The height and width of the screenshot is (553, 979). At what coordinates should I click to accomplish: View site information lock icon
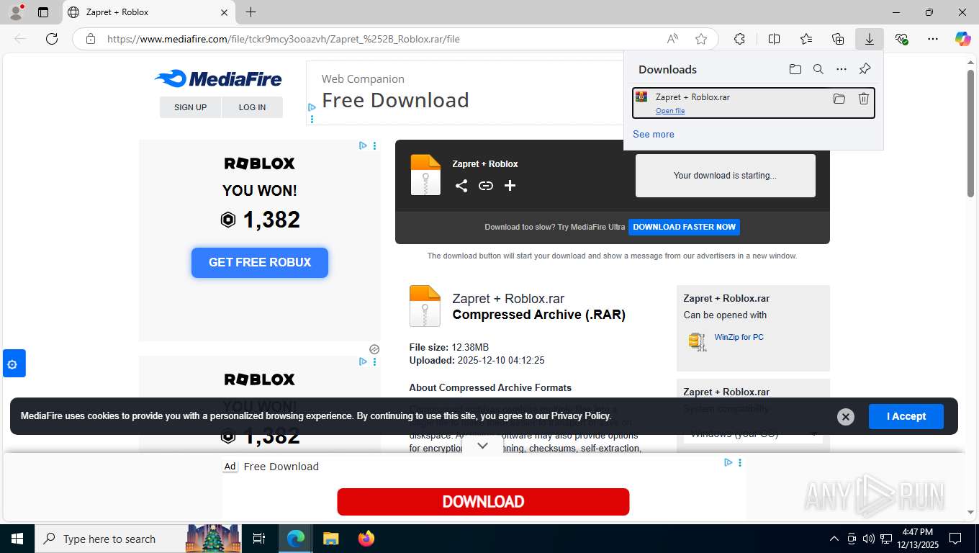(x=91, y=39)
